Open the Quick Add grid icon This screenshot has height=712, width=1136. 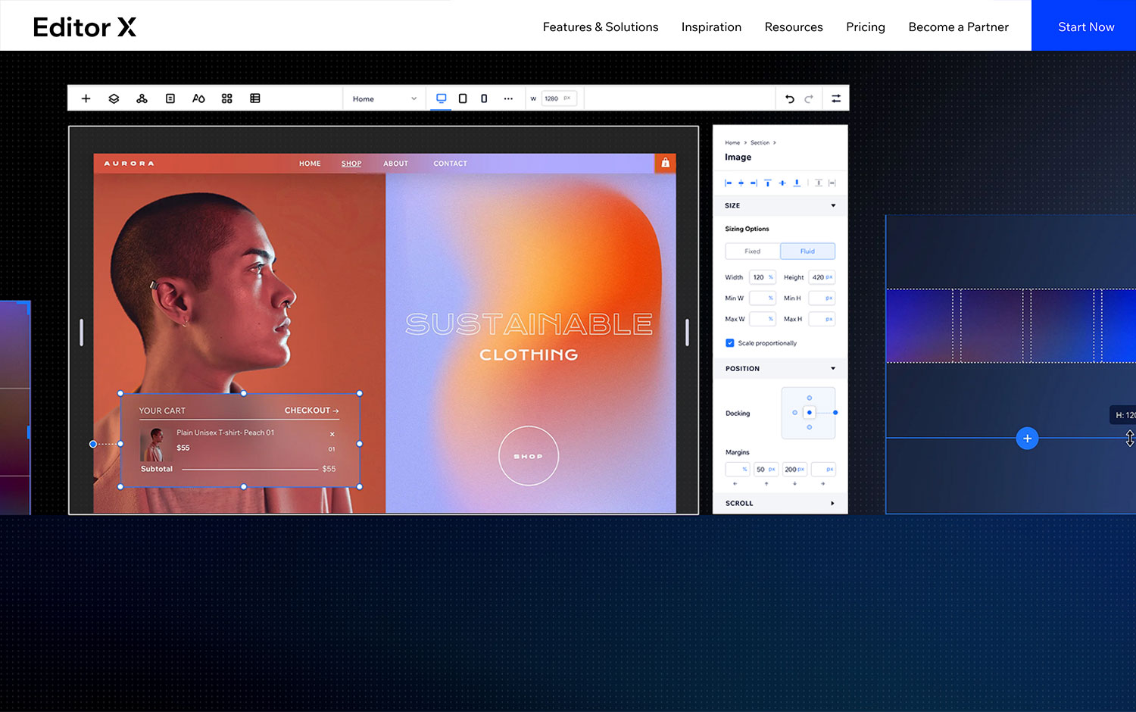[x=226, y=98]
